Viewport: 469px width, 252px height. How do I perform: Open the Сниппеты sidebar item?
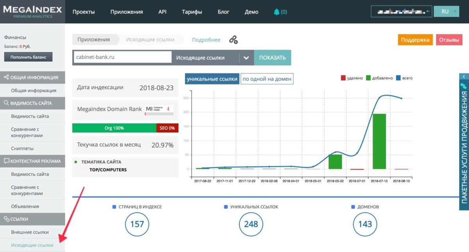pyautogui.click(x=22, y=148)
